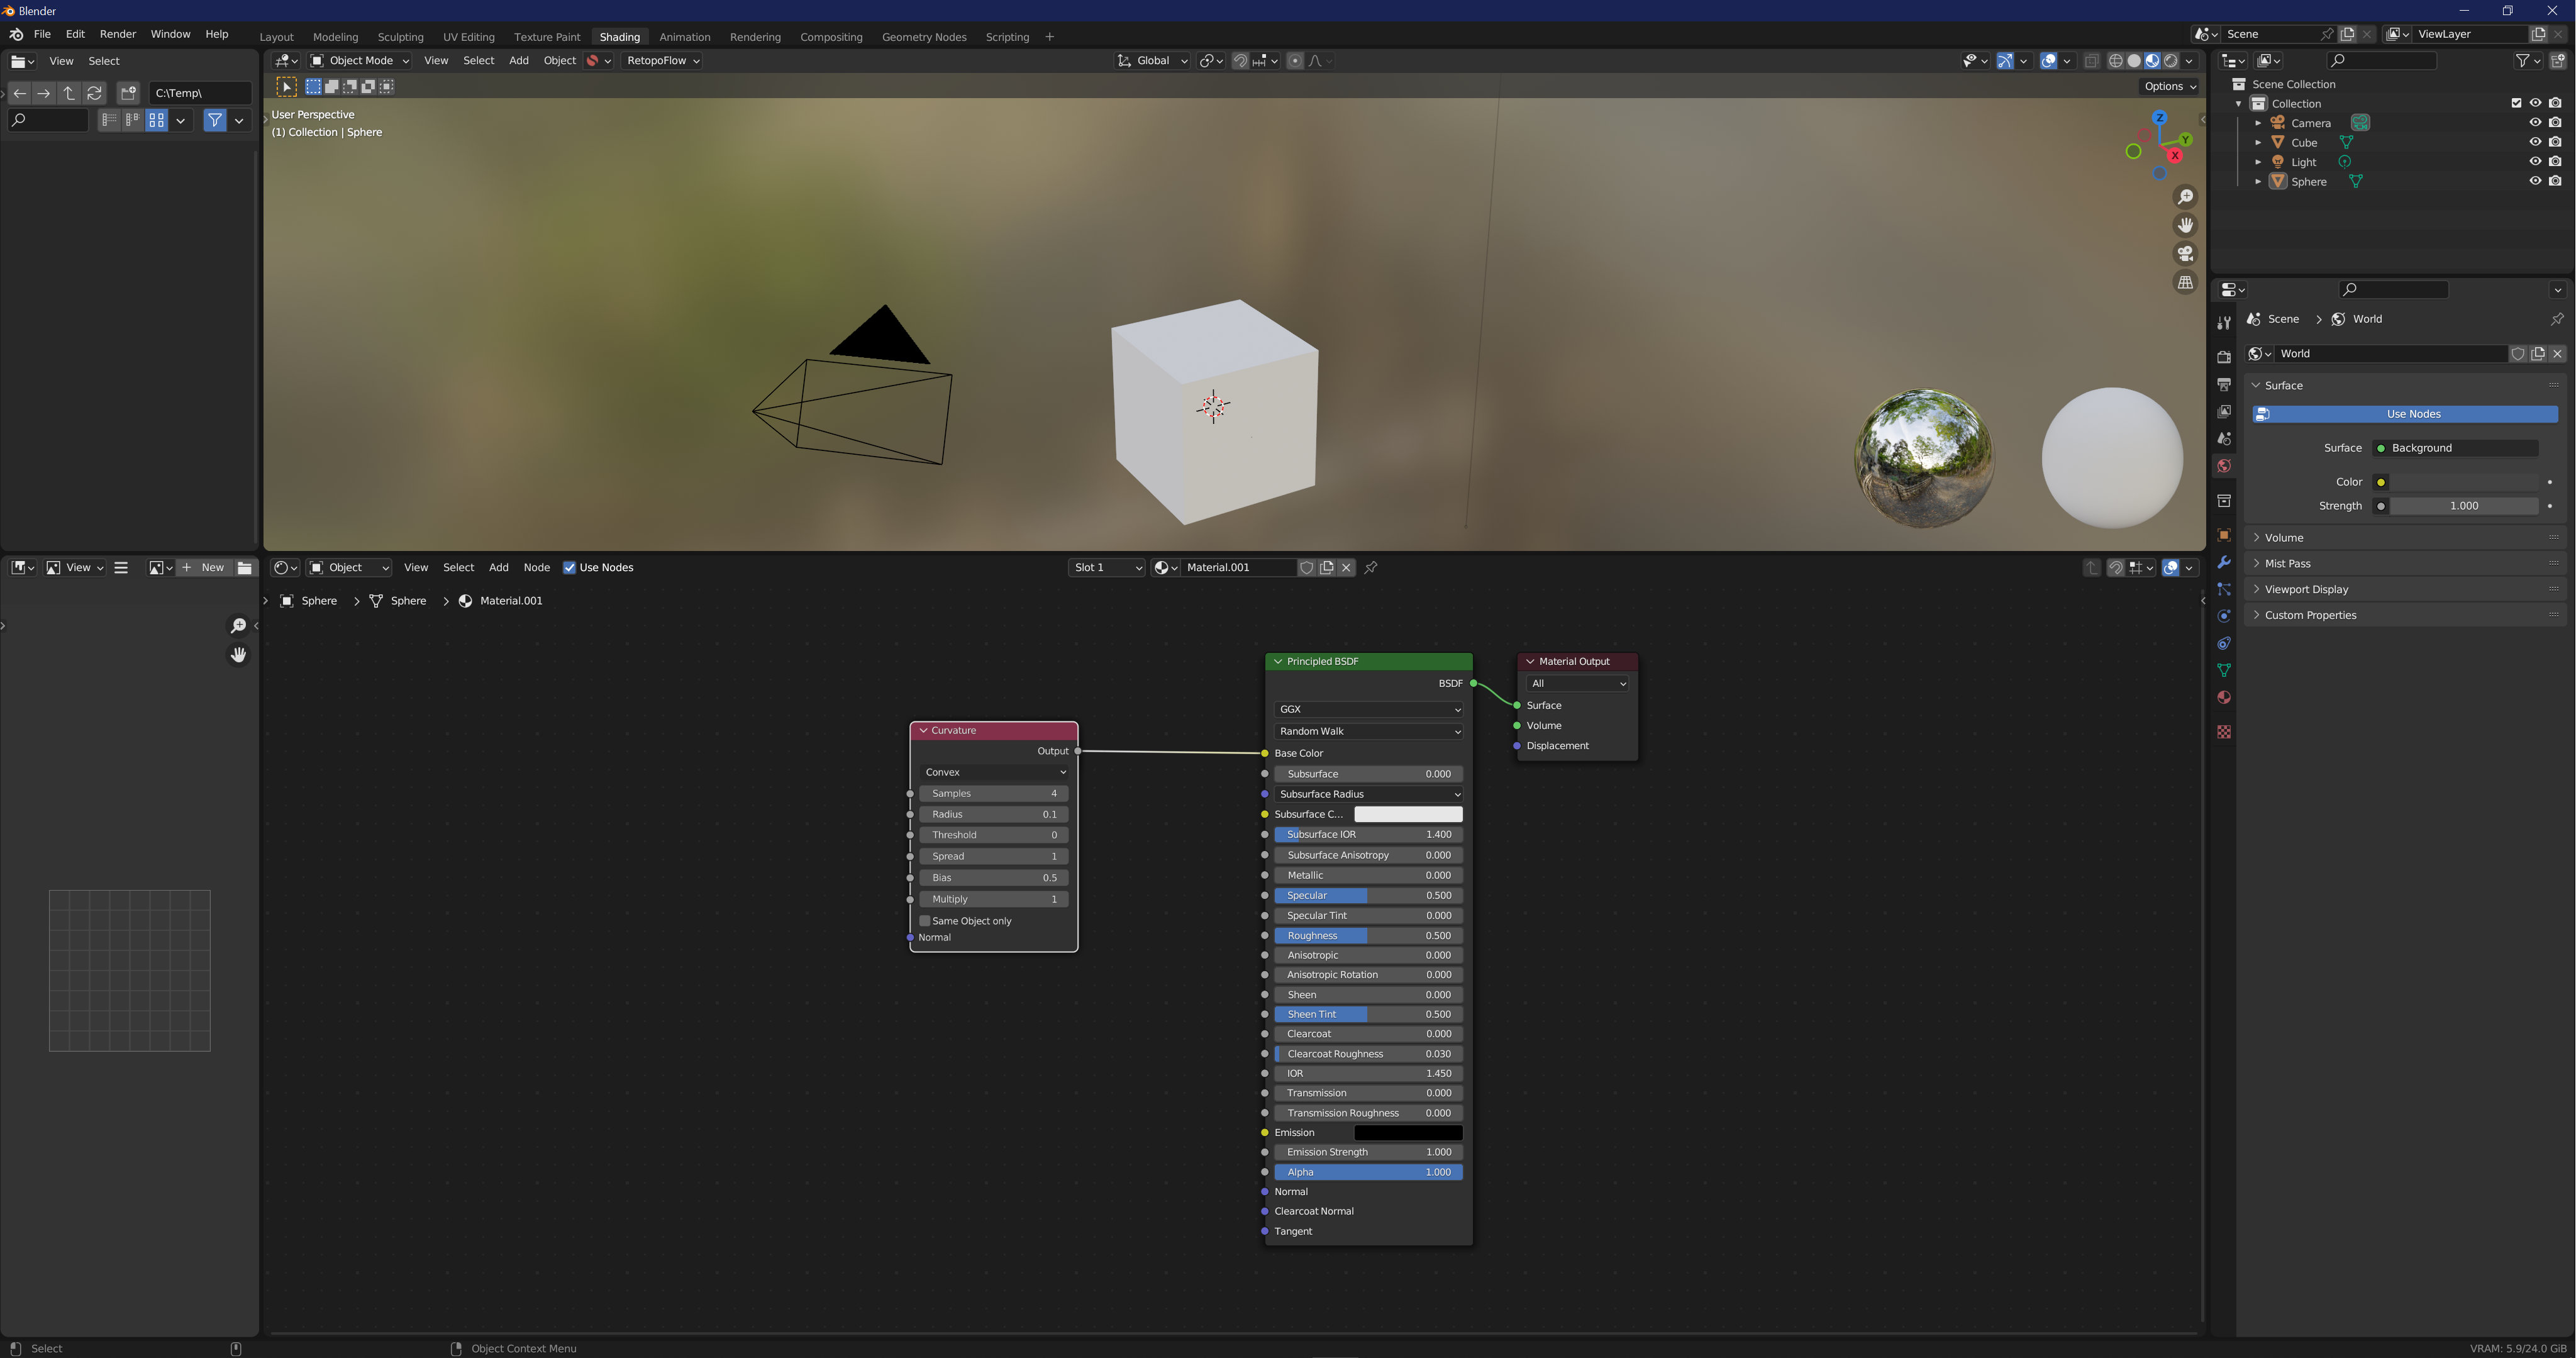Click the new collection icon in the Outliner
Viewport: 2576px width, 1358px height.
(x=2557, y=61)
